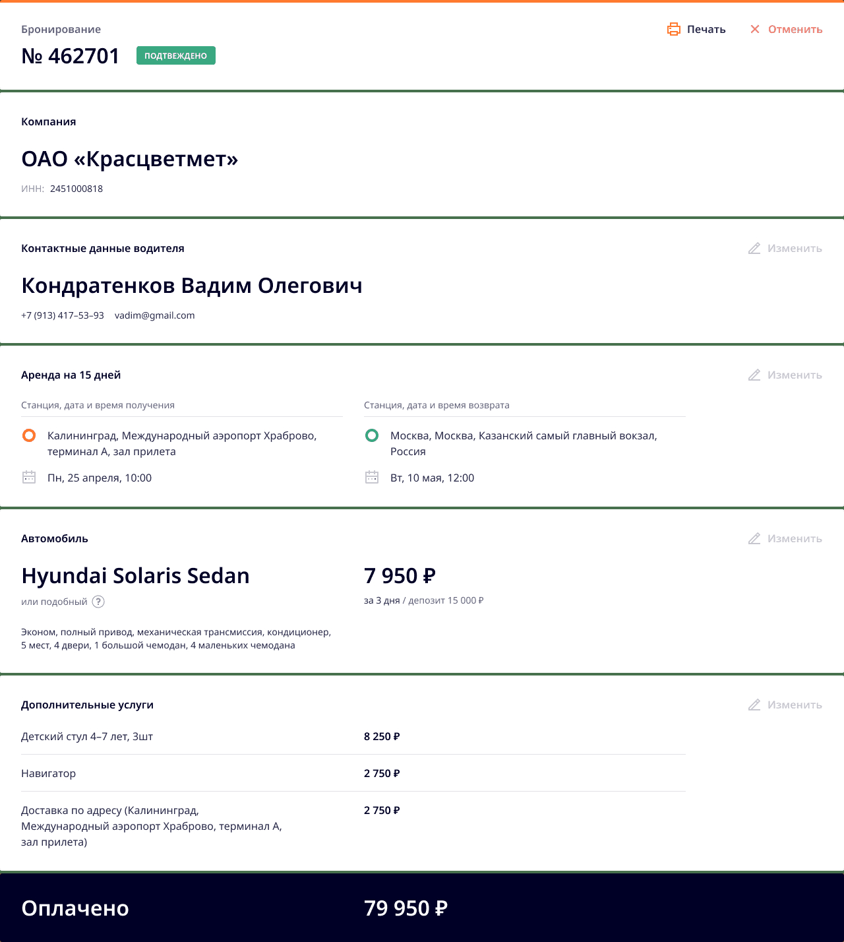Click the pickup date calendar icon
Screen dimensions: 844x942
point(29,477)
